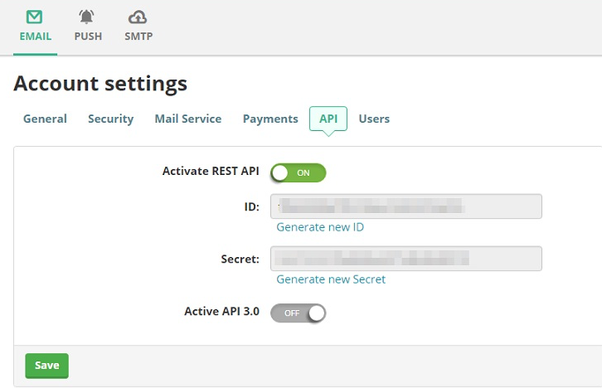Select the PUSH text label in top navigation
The image size is (602, 388).
point(88,36)
